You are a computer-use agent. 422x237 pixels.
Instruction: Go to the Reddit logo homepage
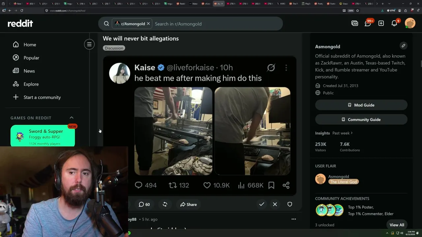click(20, 23)
